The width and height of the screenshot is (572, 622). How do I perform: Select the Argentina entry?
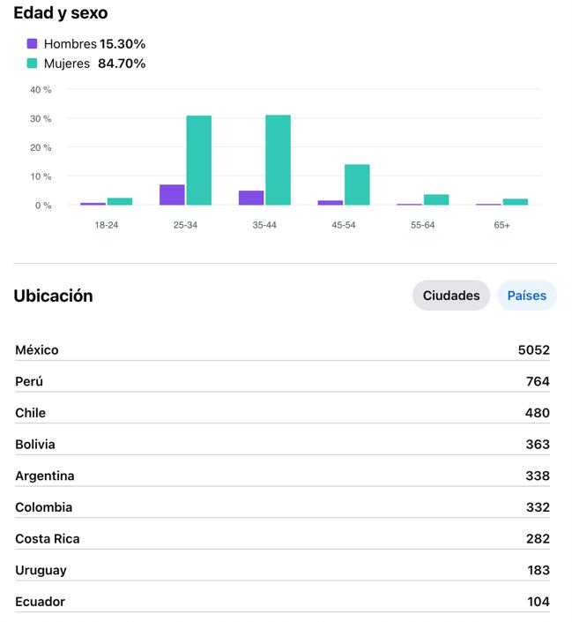(x=282, y=476)
